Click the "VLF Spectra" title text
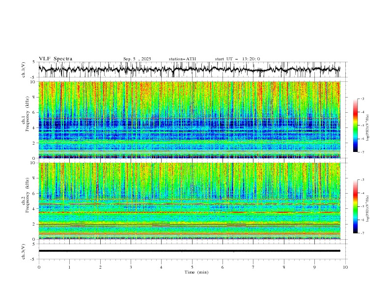 [56, 59]
